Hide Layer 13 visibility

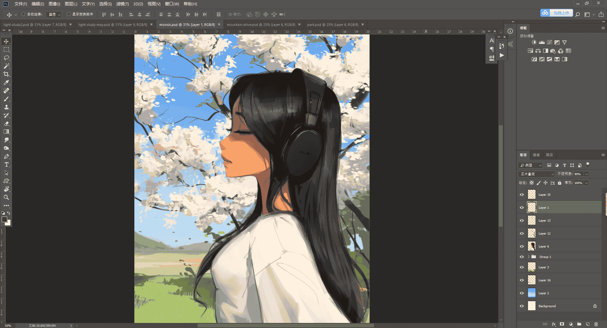522,221
